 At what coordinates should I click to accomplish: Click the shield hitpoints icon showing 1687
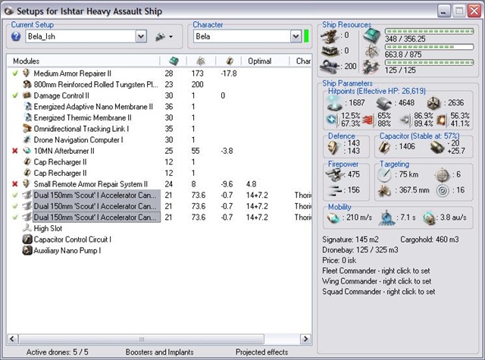pos(335,103)
